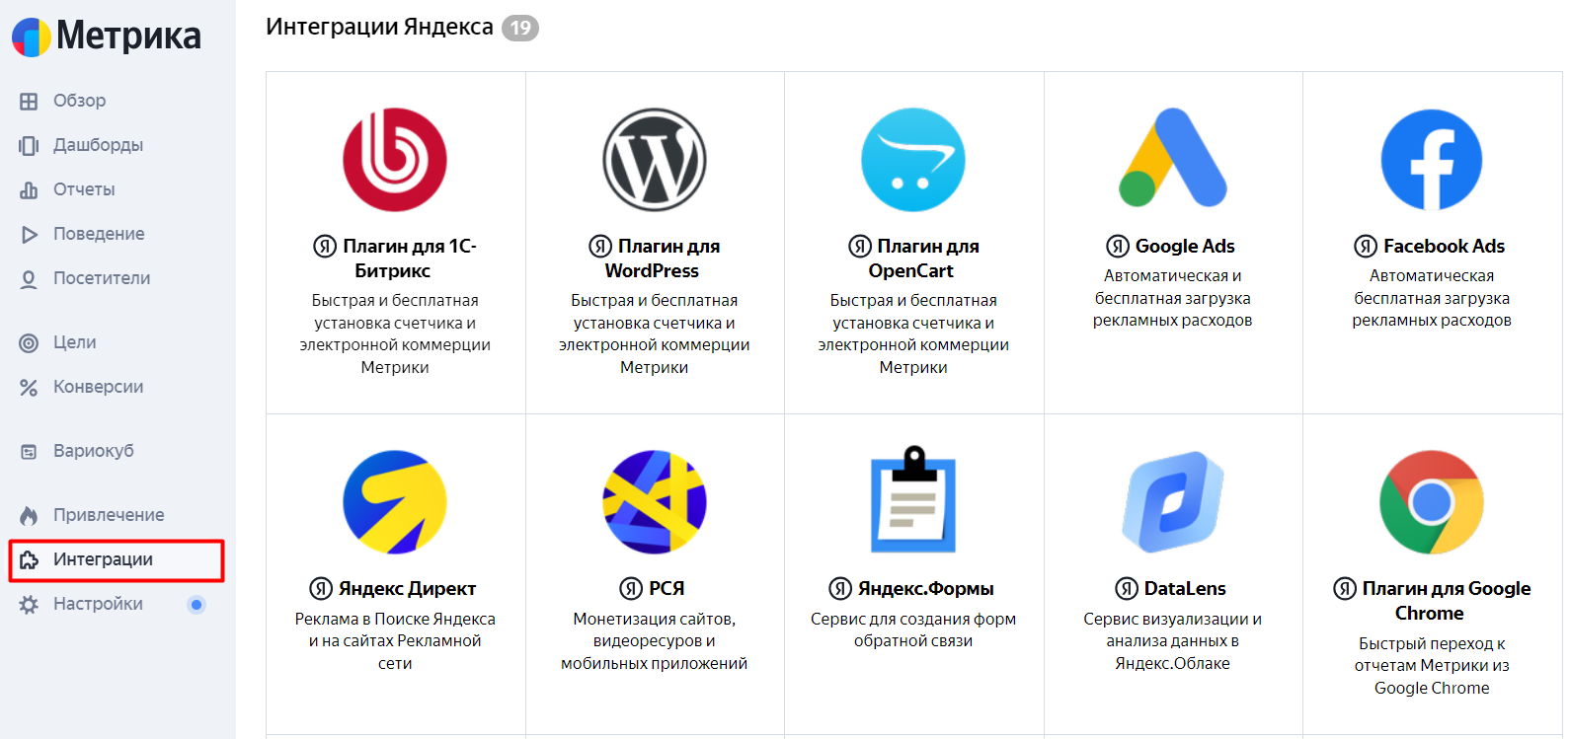The width and height of the screenshot is (1570, 739).
Task: Click 'Монетизация сайтов' description text
Action: point(655,641)
